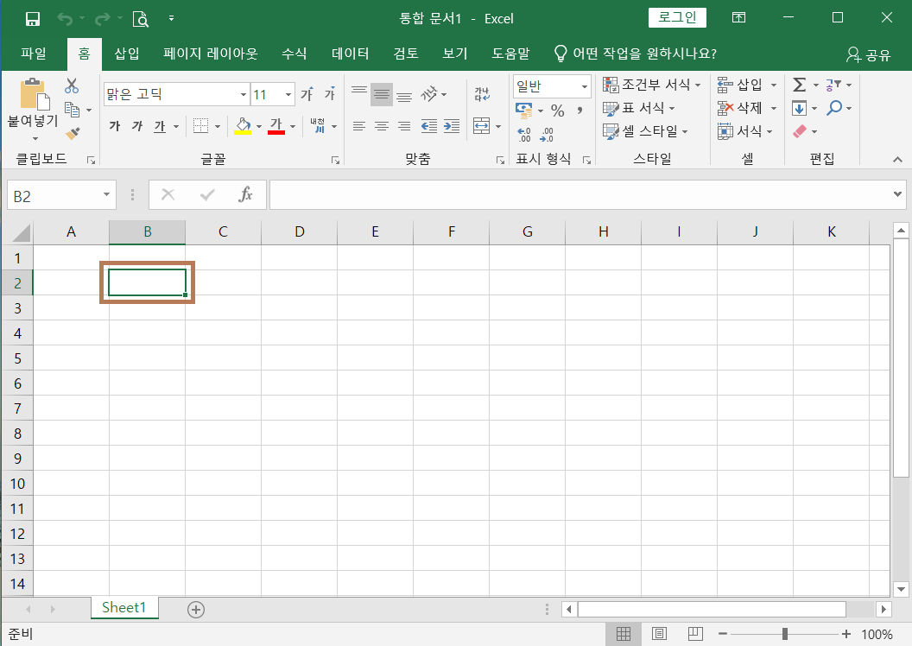912x646 pixels.
Task: Open Print Preview from quick access toolbar
Action: [x=141, y=19]
